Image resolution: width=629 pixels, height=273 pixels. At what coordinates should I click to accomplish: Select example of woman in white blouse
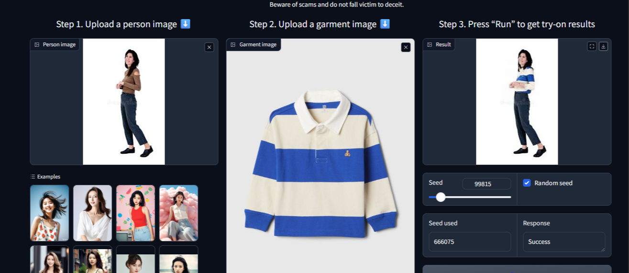(93, 213)
